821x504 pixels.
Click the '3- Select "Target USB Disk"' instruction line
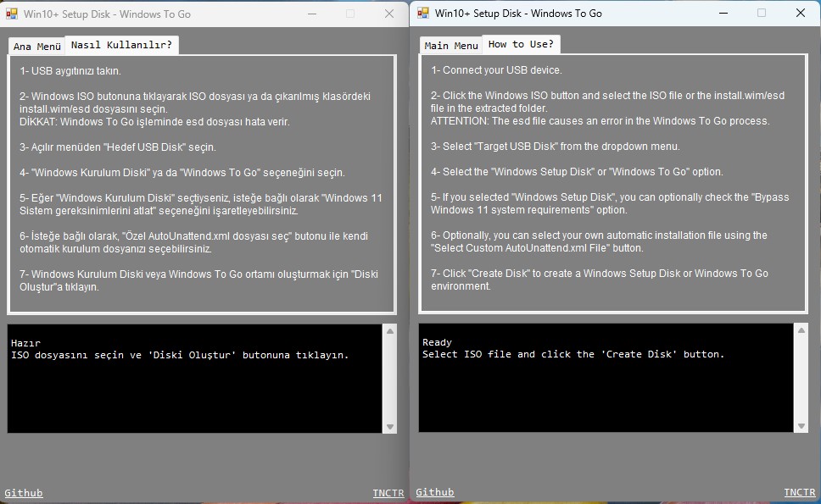point(555,147)
